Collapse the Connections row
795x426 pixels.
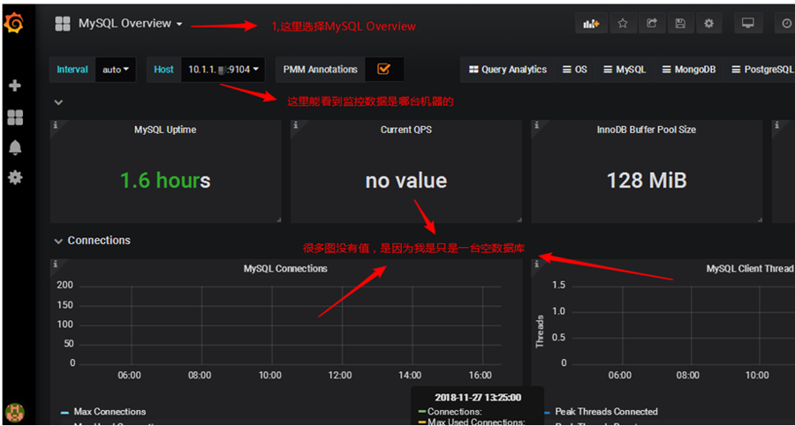pos(58,241)
